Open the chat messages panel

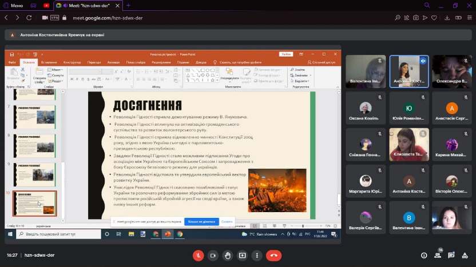[451, 256]
